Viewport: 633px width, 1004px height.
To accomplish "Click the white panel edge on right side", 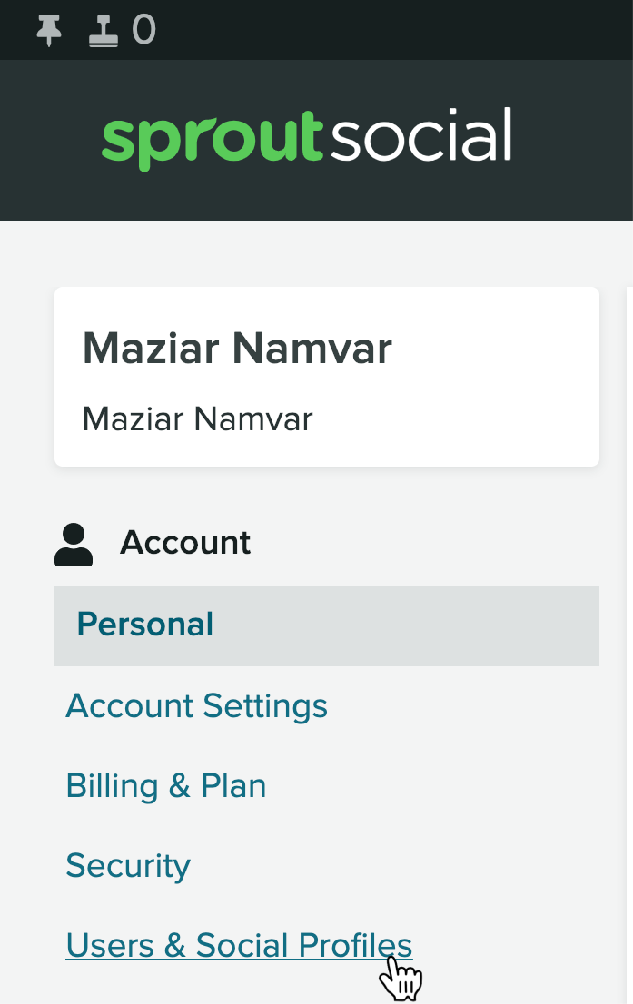I will (629, 640).
